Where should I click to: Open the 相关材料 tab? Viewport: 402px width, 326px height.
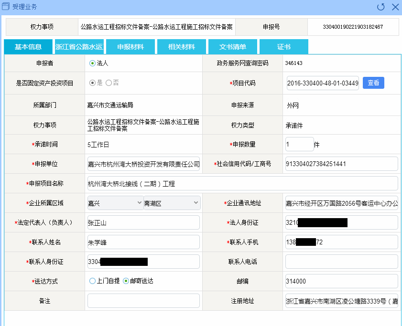tap(182, 47)
